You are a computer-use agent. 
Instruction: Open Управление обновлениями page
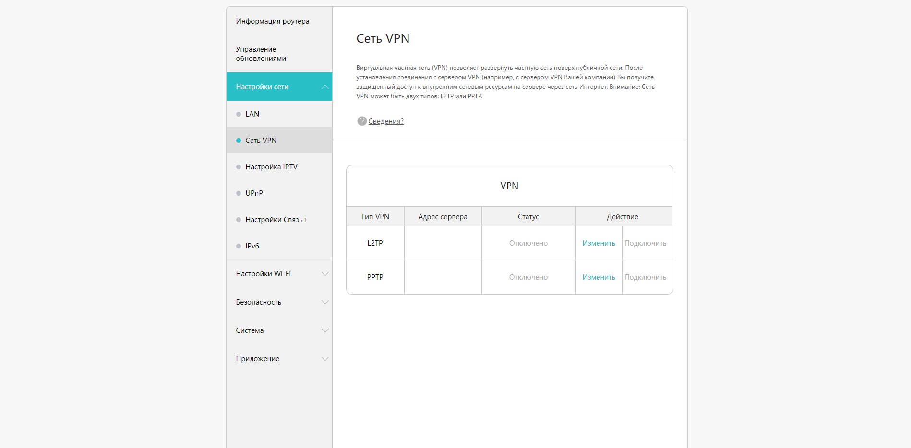[x=261, y=54]
